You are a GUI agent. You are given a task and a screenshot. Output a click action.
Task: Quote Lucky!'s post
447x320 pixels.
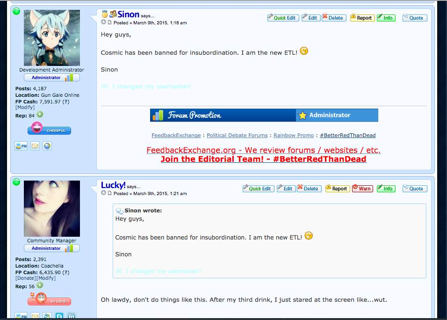click(x=415, y=189)
